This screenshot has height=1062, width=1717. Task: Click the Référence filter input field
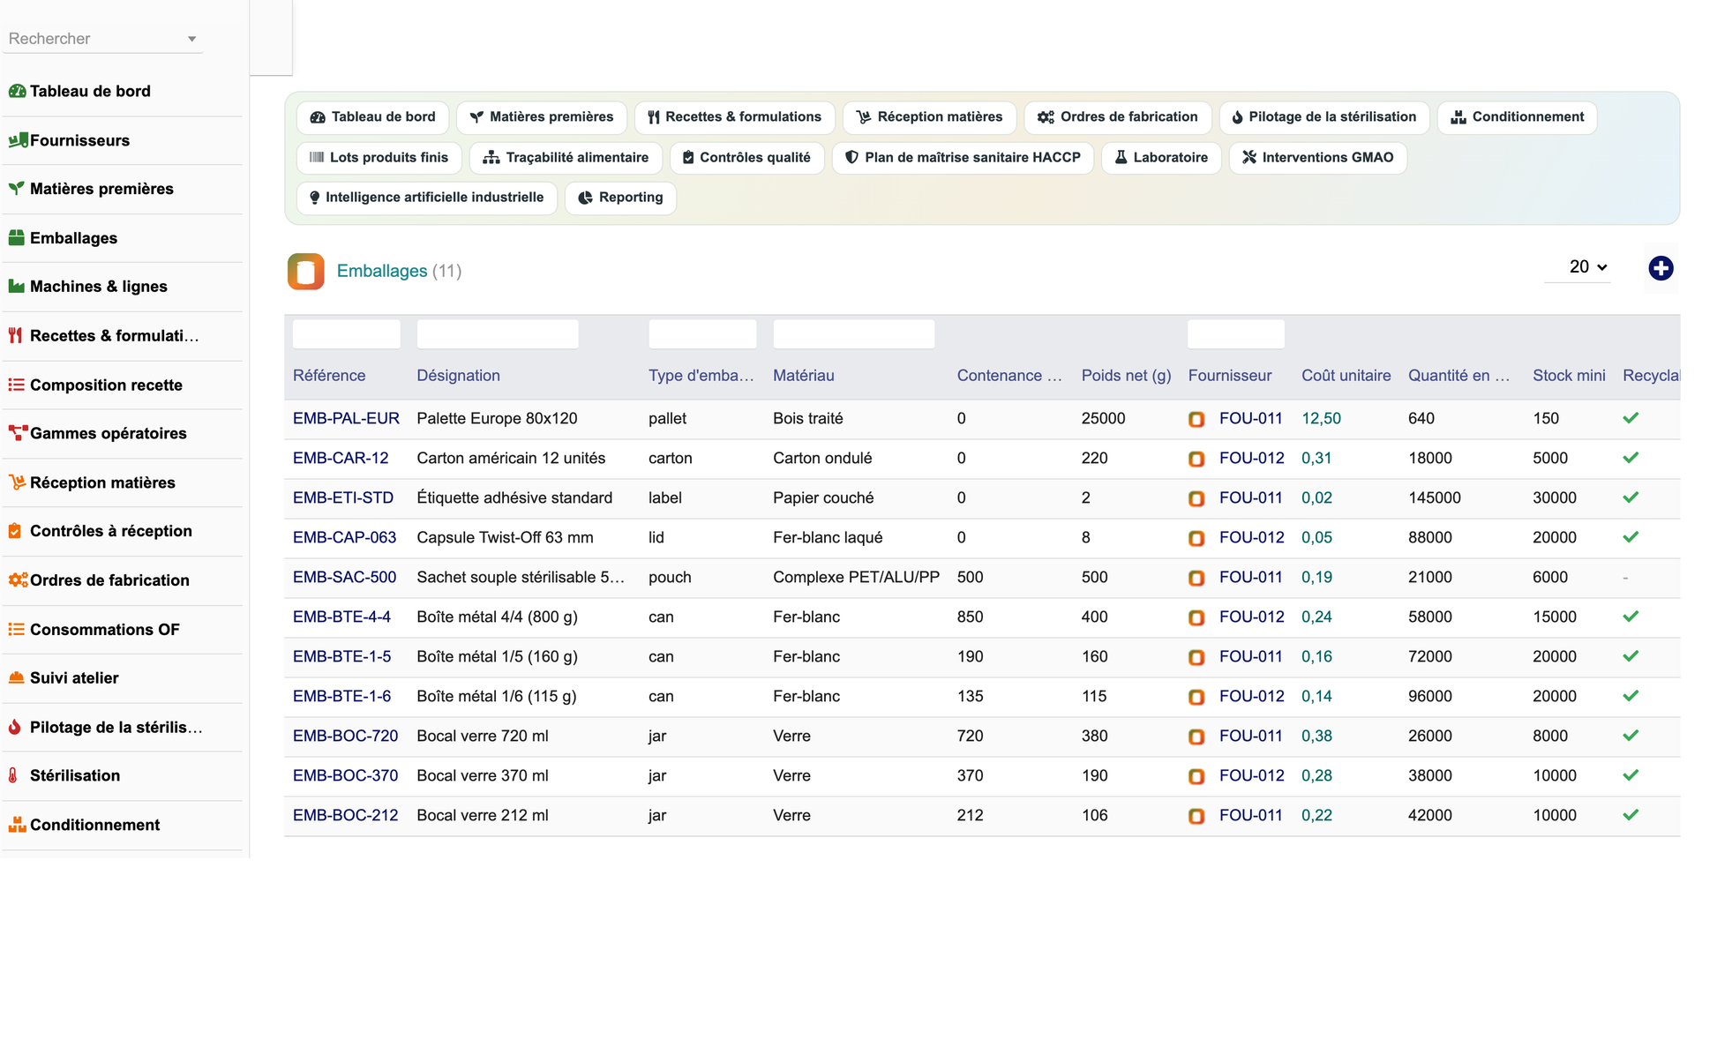click(x=346, y=334)
